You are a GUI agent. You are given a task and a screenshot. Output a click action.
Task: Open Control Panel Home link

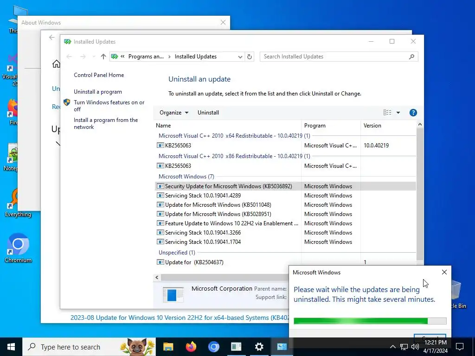pyautogui.click(x=99, y=75)
